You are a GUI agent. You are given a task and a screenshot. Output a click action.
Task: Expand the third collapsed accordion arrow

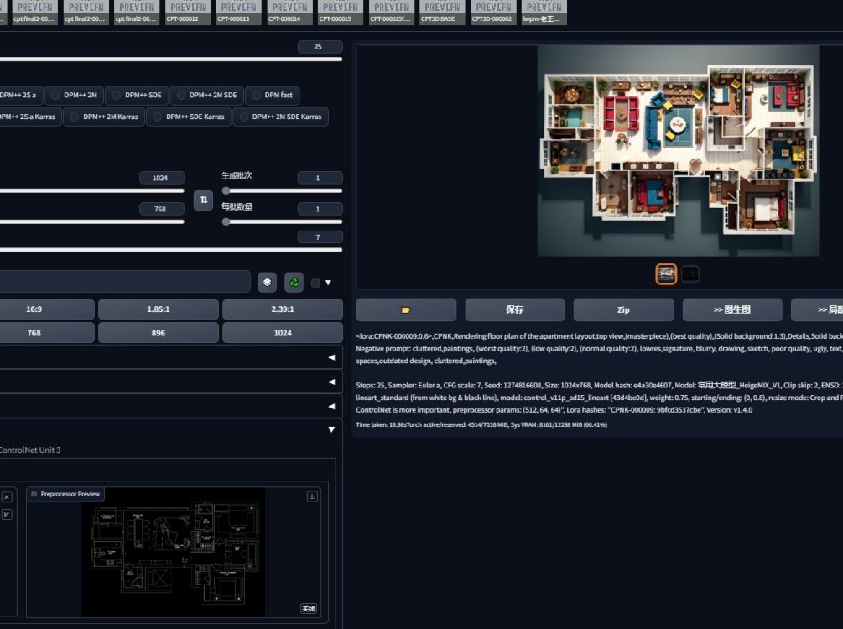[x=331, y=407]
